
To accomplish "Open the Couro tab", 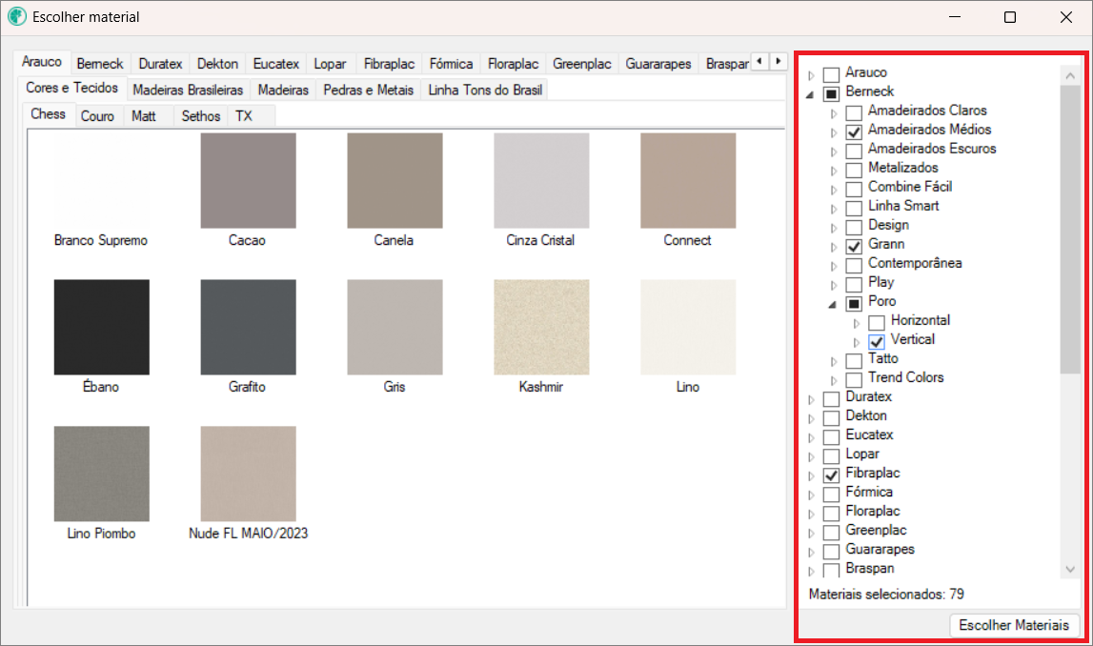I will pyautogui.click(x=97, y=116).
